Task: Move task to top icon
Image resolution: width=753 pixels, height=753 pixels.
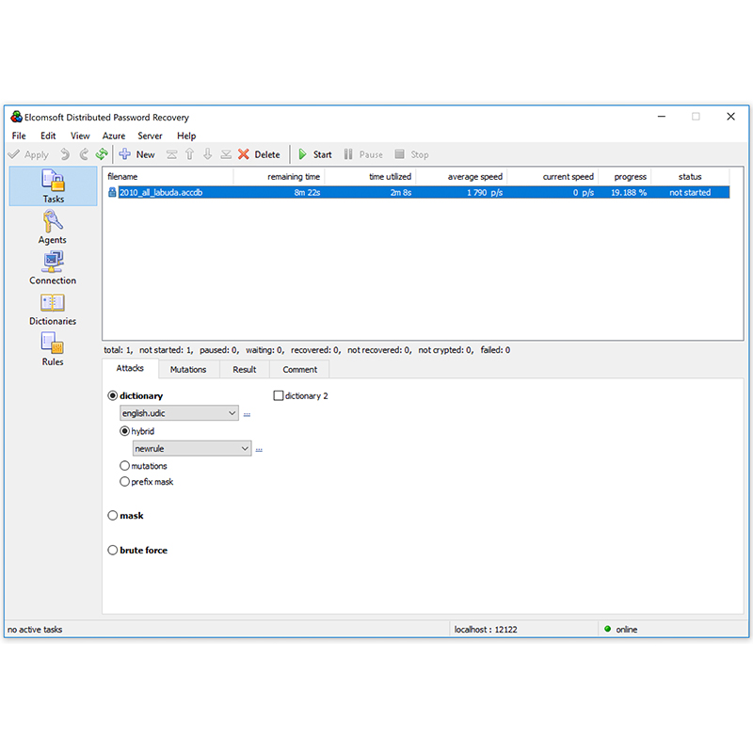Action: pos(171,154)
